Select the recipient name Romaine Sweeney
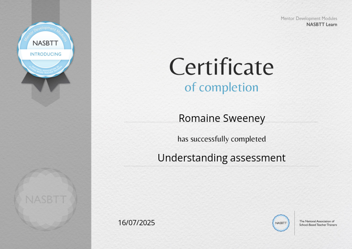 pyautogui.click(x=221, y=118)
